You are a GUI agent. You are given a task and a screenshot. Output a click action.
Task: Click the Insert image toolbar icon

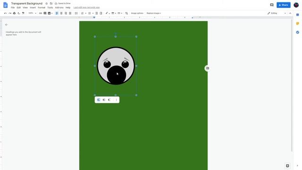click(x=49, y=13)
